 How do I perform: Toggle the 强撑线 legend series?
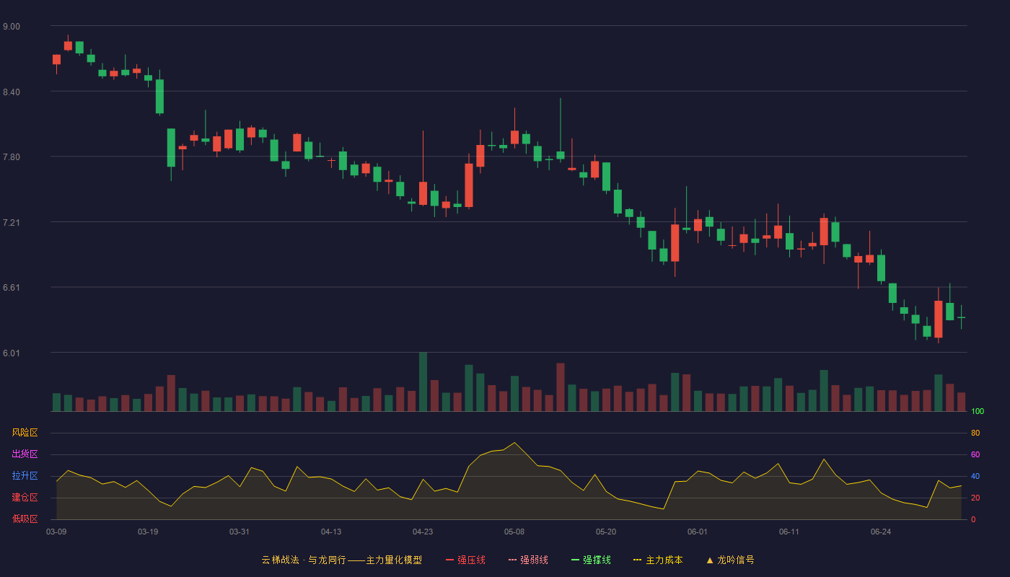click(x=591, y=560)
